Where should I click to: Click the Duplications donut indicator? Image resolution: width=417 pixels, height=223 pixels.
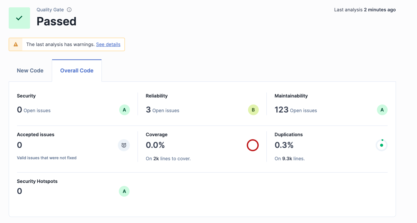click(x=382, y=145)
